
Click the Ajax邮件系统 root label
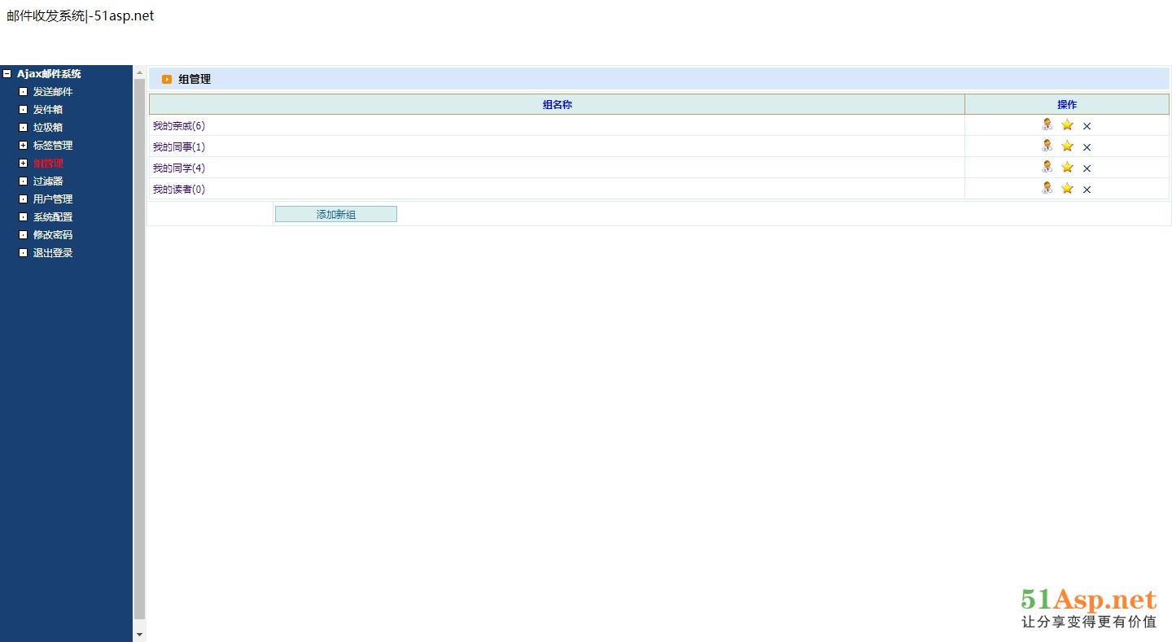49,74
